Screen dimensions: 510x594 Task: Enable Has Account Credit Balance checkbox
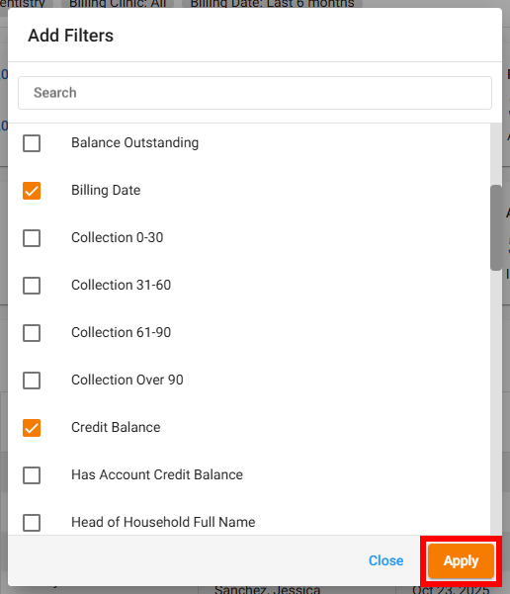click(x=32, y=475)
